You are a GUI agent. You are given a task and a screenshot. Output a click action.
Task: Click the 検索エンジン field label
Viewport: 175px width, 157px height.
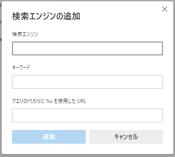click(x=25, y=34)
